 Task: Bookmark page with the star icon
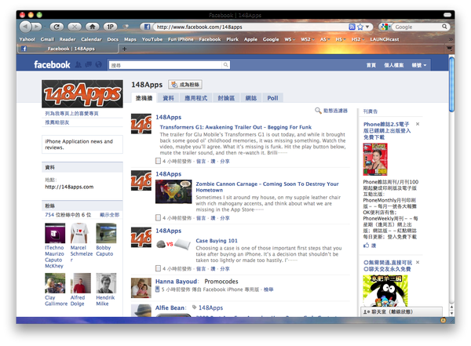coord(360,27)
